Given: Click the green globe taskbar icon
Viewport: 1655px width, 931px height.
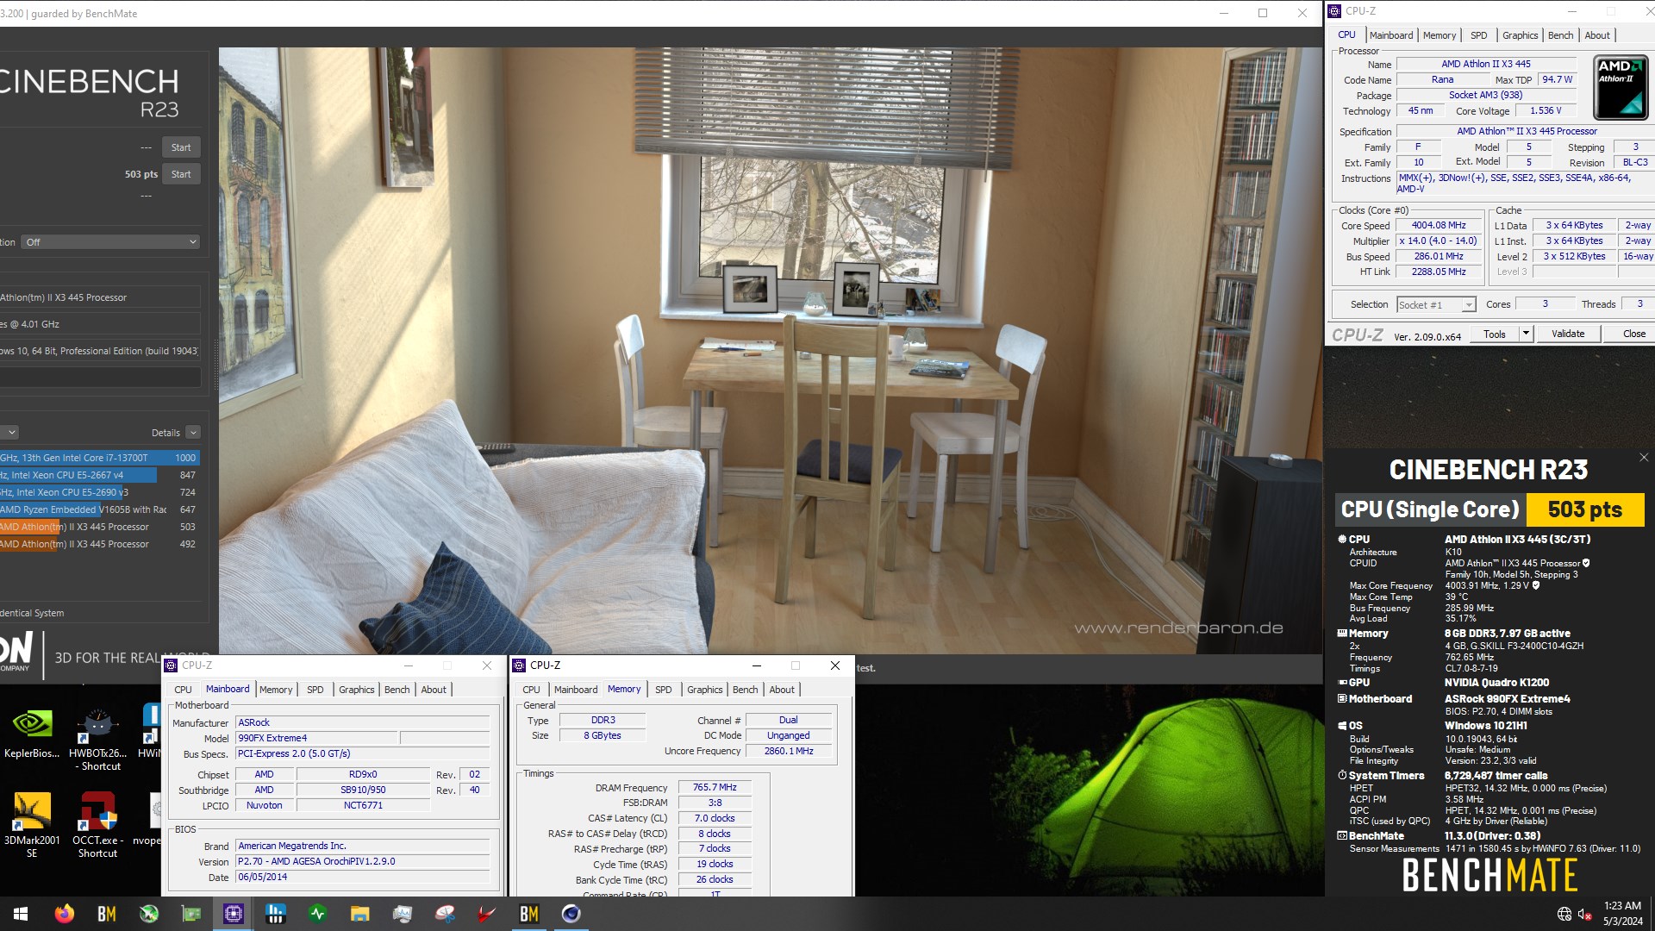Looking at the screenshot, I should point(148,914).
